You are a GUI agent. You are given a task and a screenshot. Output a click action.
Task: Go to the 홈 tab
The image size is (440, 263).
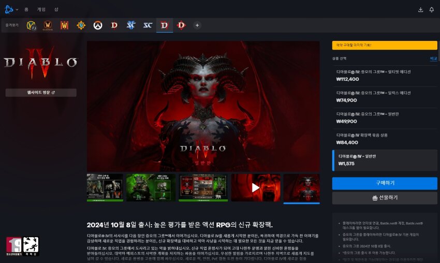pyautogui.click(x=26, y=9)
